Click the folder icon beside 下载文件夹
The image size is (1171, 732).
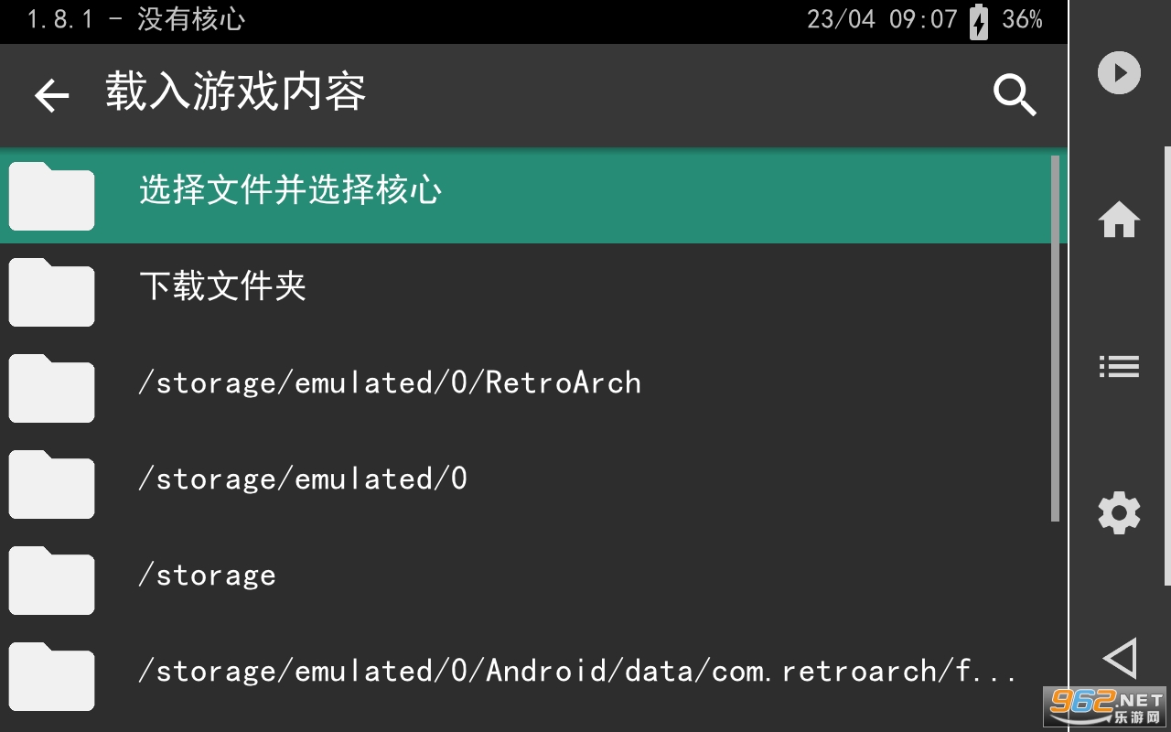(52, 292)
